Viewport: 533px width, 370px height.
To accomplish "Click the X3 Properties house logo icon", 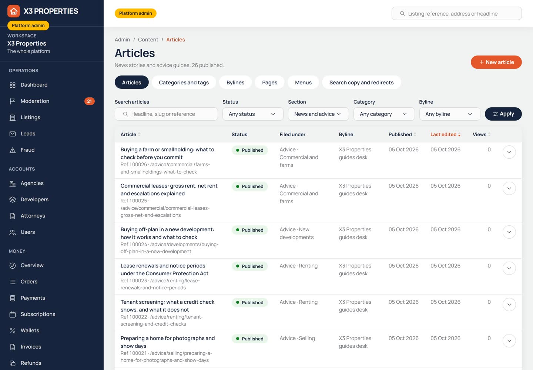I will pos(14,11).
